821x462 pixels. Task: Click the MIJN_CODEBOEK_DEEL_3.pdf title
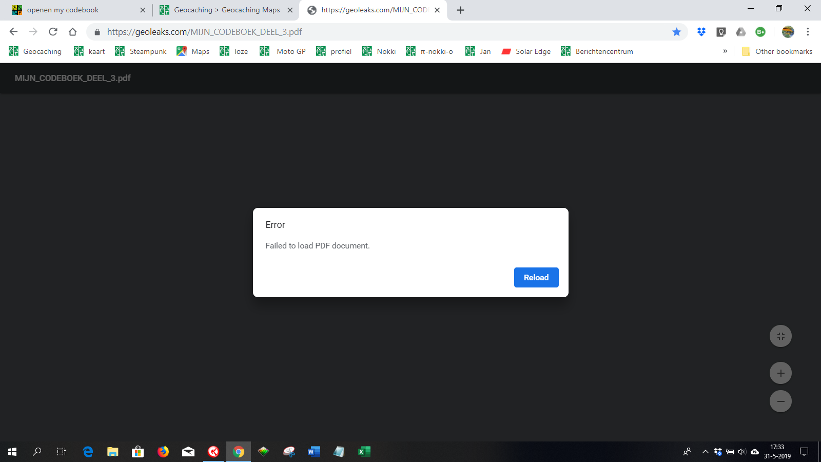72,78
